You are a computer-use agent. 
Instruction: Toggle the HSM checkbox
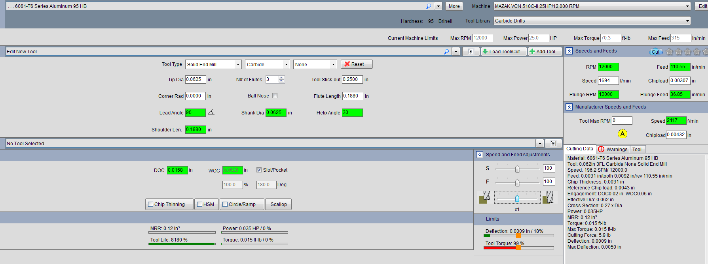[x=200, y=204]
